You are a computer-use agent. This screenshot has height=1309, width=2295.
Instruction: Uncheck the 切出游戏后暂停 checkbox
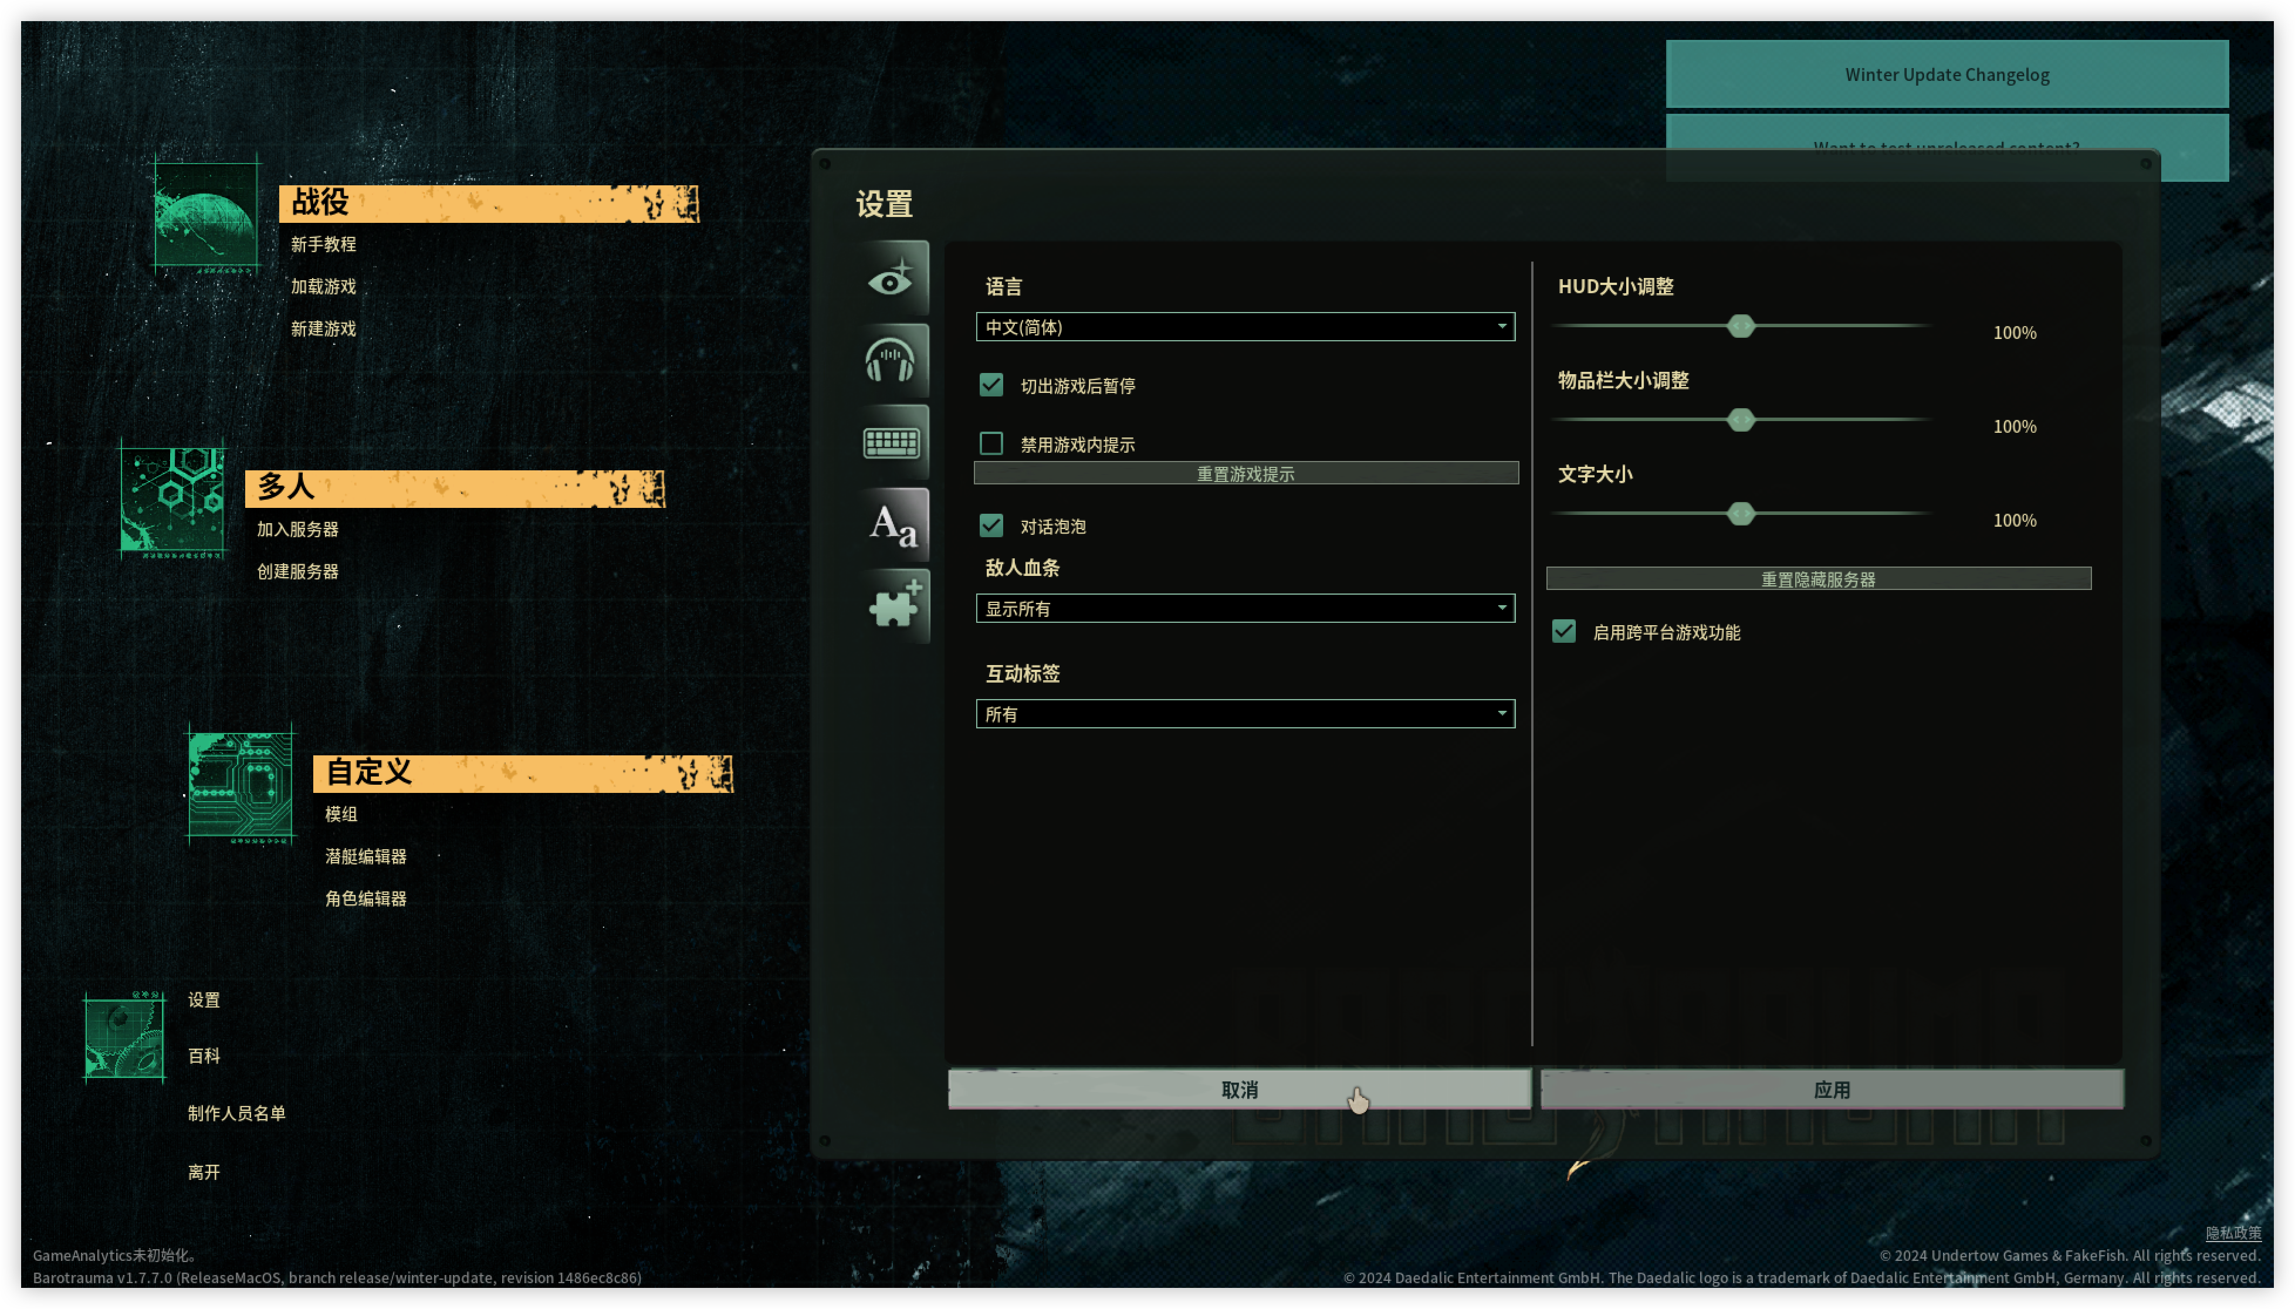(x=991, y=385)
